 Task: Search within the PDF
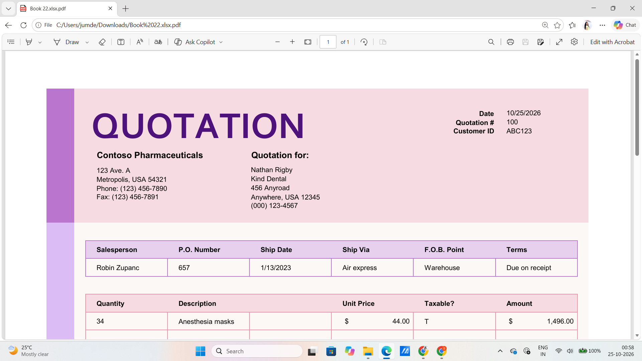click(x=491, y=42)
